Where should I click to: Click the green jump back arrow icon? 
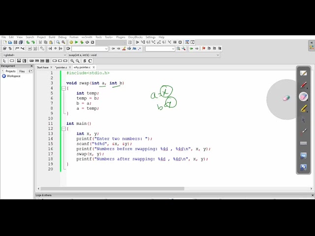pyautogui.click(x=191, y=48)
